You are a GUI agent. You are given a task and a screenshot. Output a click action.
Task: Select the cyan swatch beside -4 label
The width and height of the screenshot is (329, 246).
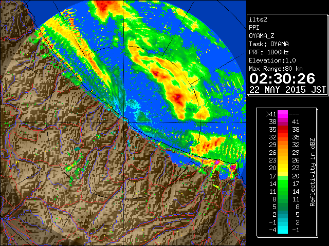[283, 230]
